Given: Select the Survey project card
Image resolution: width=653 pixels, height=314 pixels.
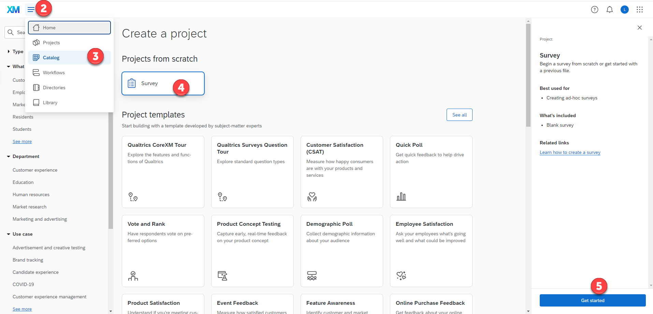Looking at the screenshot, I should coord(163,83).
